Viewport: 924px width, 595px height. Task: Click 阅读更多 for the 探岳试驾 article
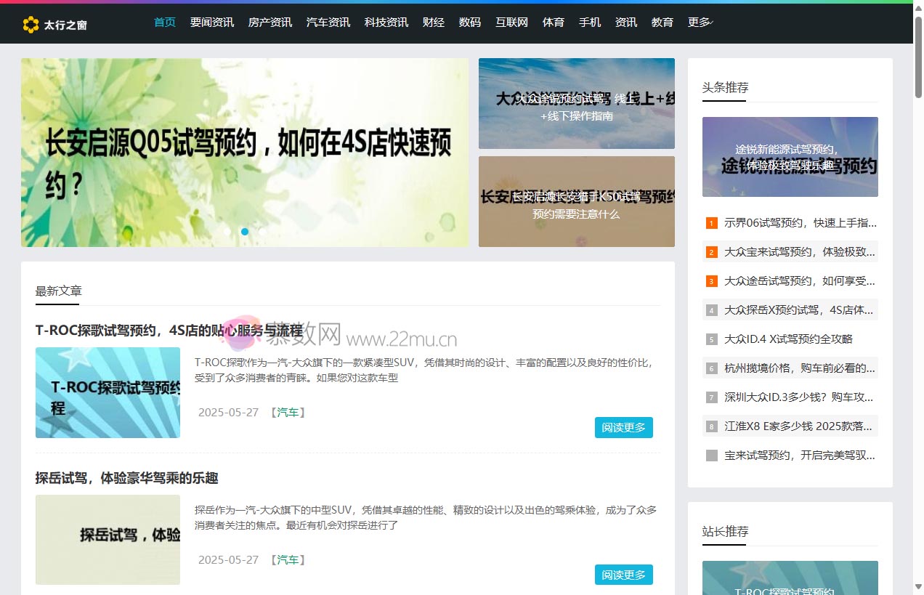pyautogui.click(x=623, y=575)
